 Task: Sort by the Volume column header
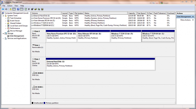pyautogui.click(x=46, y=13)
